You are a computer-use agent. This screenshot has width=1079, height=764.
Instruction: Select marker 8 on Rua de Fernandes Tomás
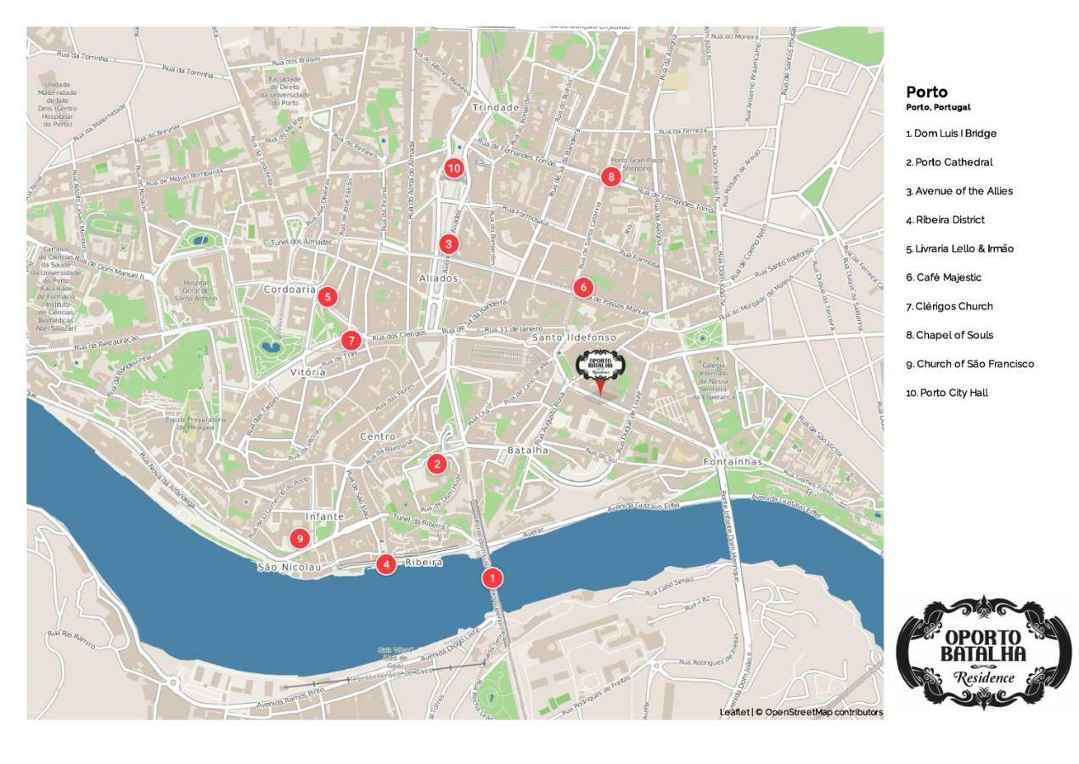click(610, 177)
